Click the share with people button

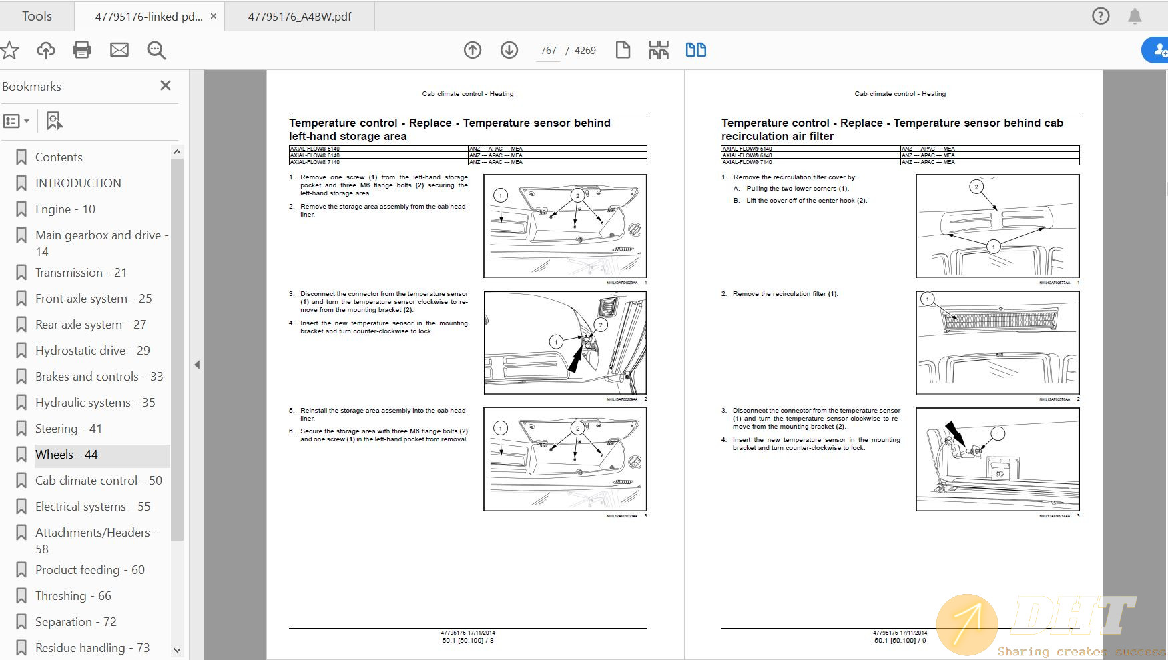tap(1157, 50)
